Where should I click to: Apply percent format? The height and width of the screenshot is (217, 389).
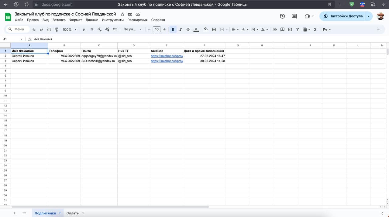tap(92, 29)
